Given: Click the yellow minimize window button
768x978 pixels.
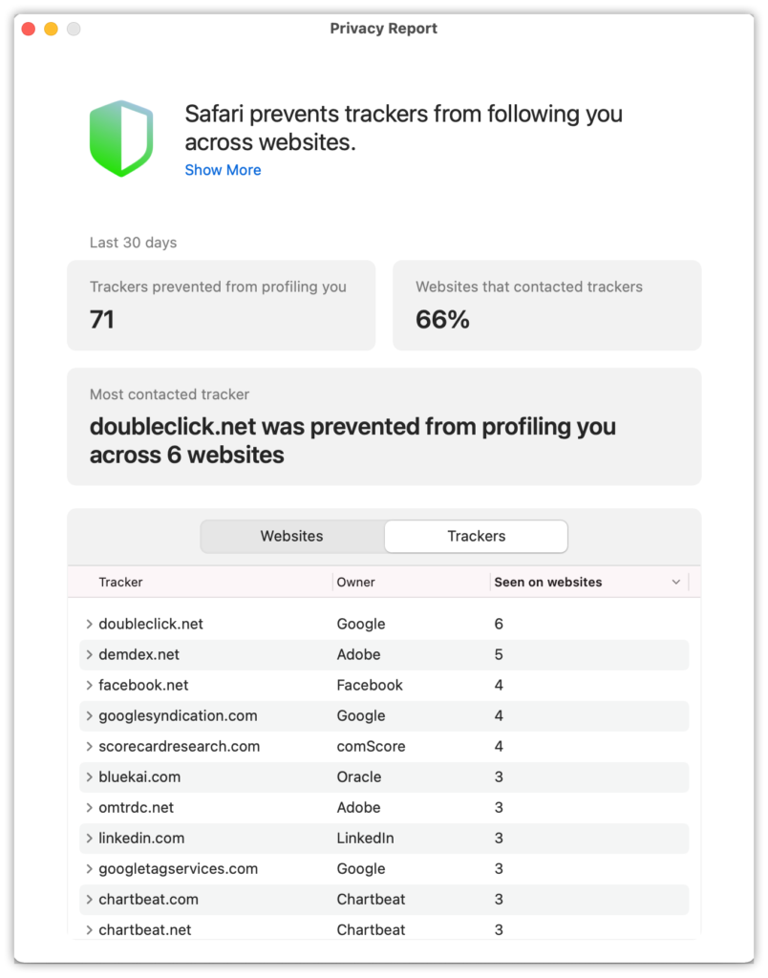Looking at the screenshot, I should (52, 29).
